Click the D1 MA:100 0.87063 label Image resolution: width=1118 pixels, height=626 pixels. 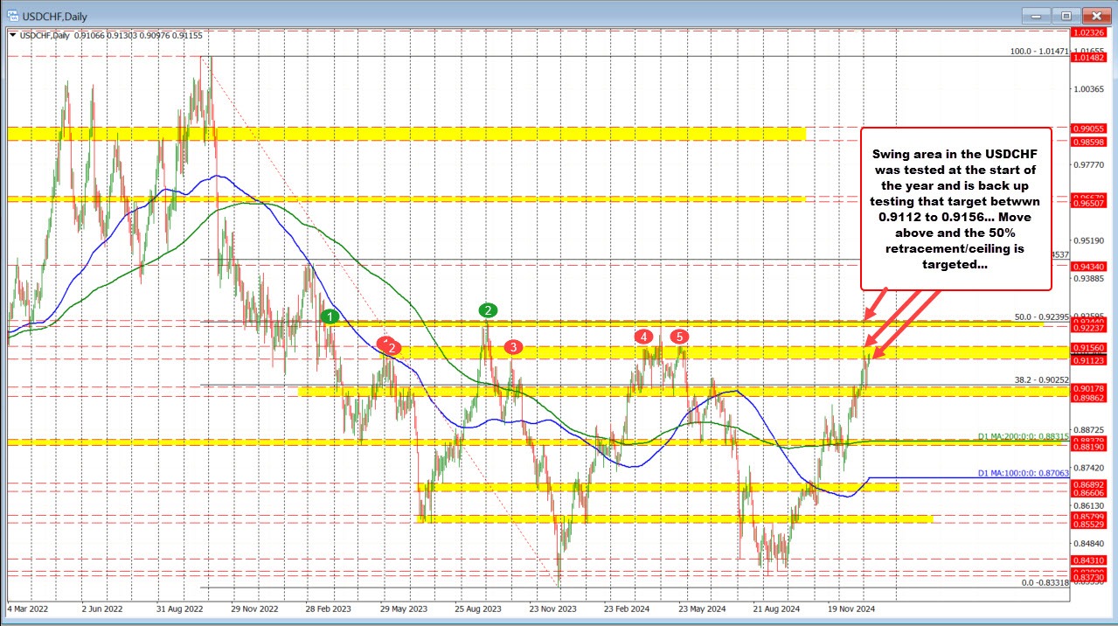(1024, 473)
